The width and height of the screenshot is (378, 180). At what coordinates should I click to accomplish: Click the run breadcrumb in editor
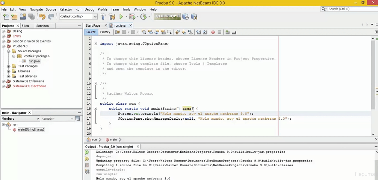[x=92, y=139]
